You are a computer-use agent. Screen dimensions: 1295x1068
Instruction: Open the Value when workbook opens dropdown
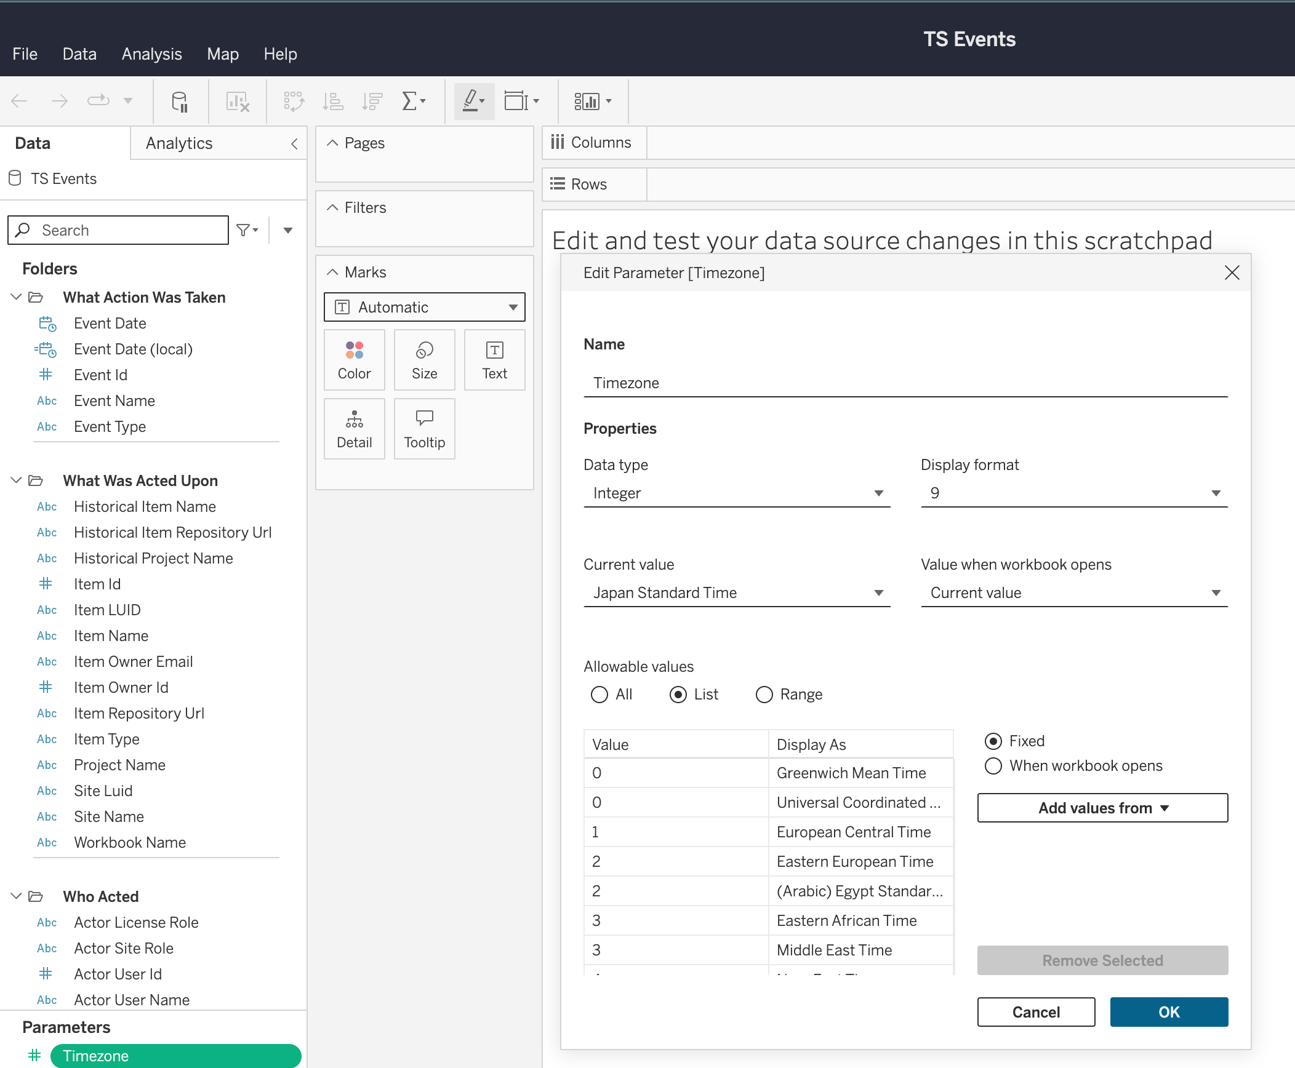(1074, 593)
